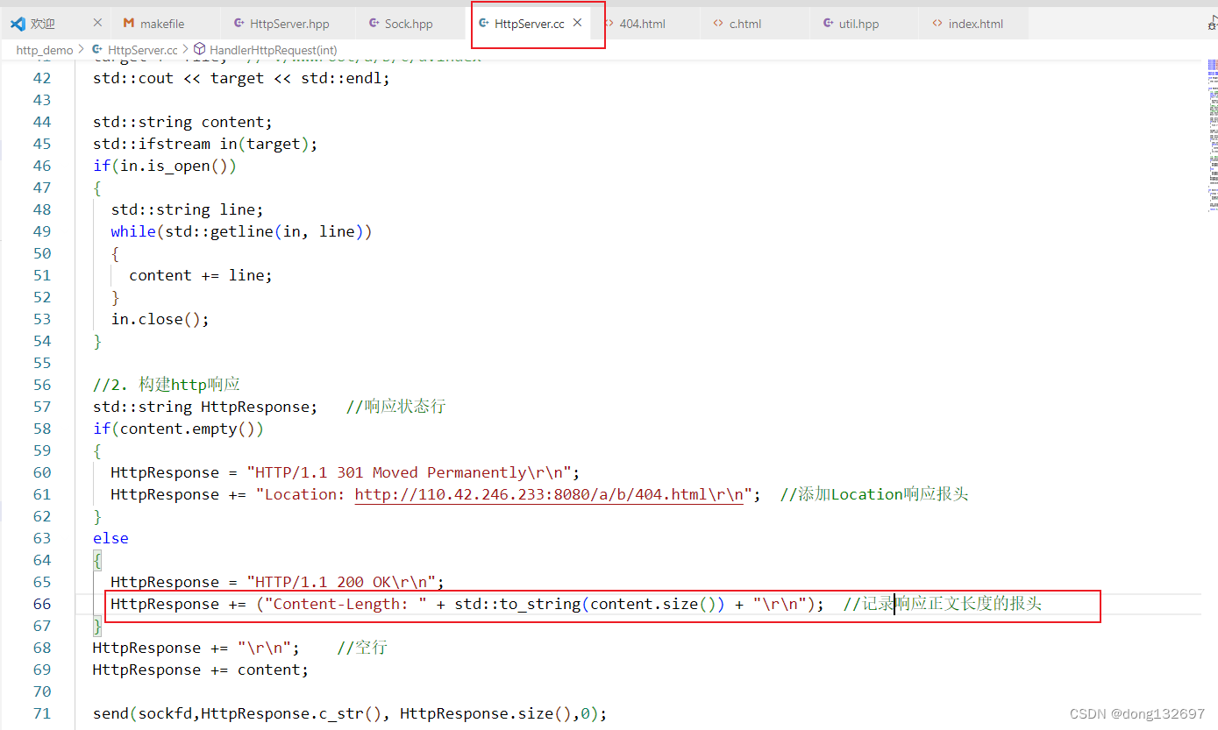Click line number 66 in the gutter

[x=42, y=604]
